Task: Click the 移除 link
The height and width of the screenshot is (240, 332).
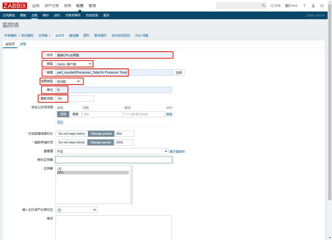Action: click(x=169, y=114)
